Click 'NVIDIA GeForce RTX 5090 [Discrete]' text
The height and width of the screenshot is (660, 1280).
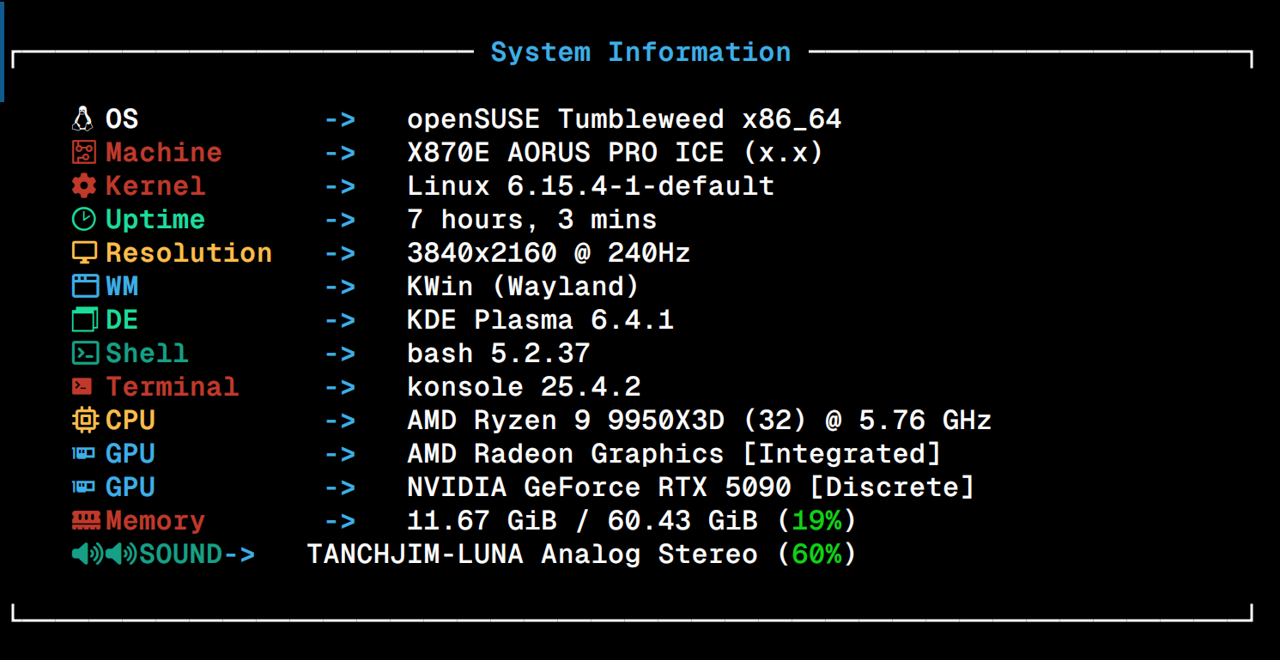(691, 487)
